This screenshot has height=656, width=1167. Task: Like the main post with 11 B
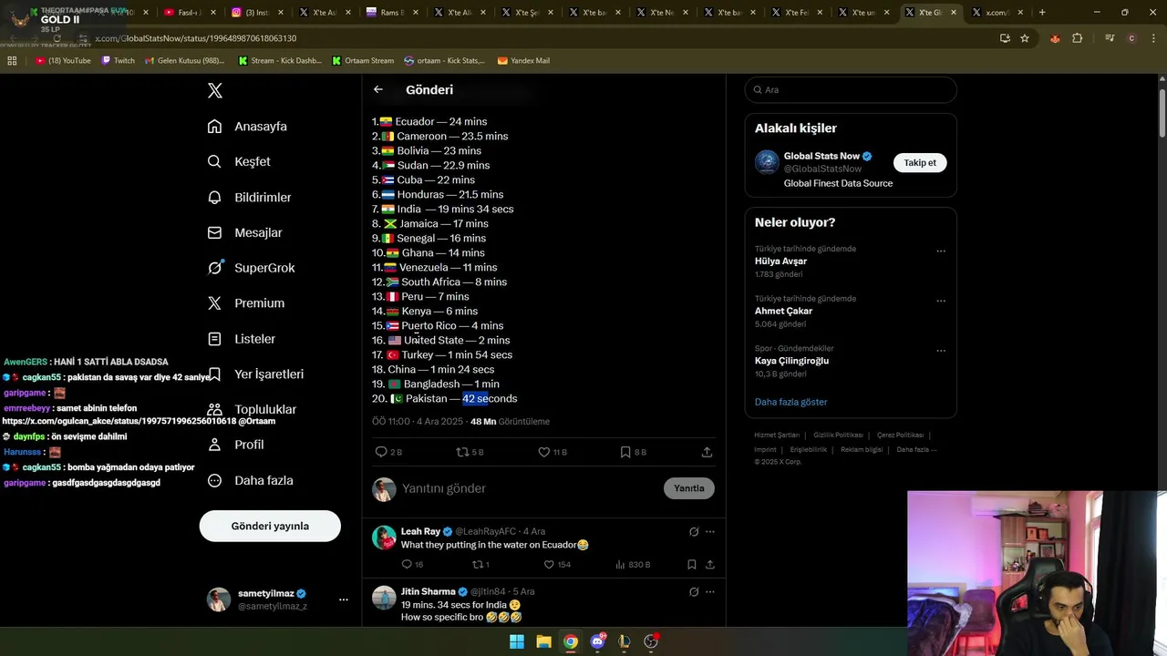544,452
